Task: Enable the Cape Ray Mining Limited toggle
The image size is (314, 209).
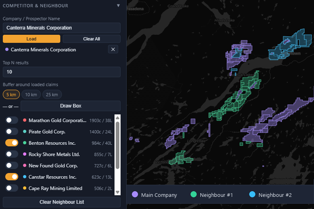Action: pyautogui.click(x=12, y=188)
